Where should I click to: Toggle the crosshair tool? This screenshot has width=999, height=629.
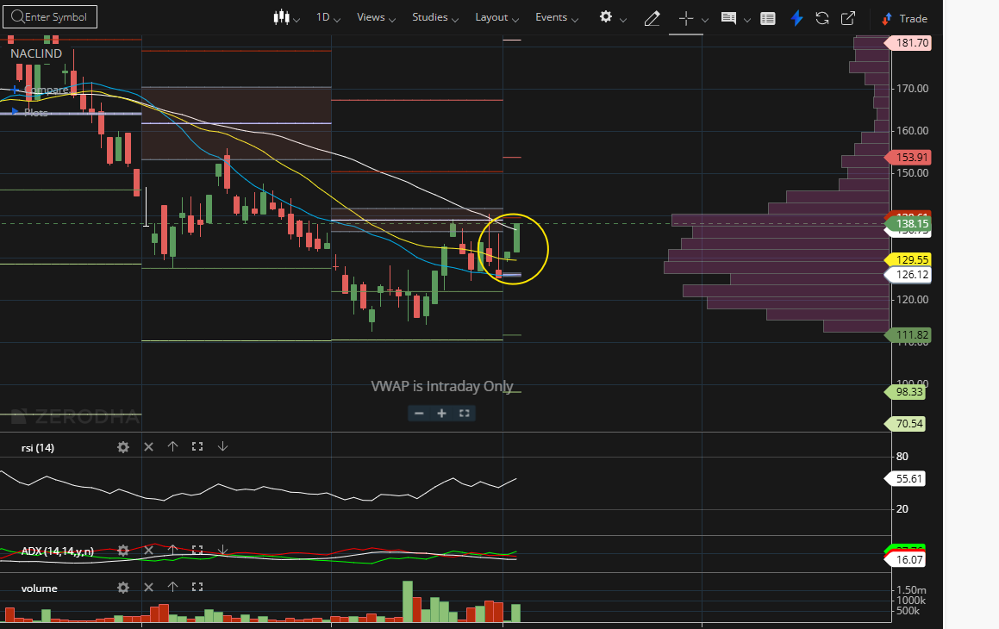click(x=686, y=18)
